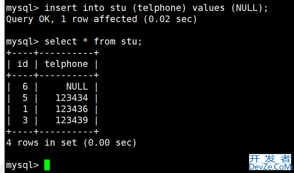
Task: Click the Query OK result message
Action: (102, 19)
